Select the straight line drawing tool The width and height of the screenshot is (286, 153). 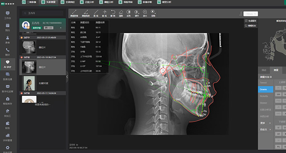tap(96, 13)
